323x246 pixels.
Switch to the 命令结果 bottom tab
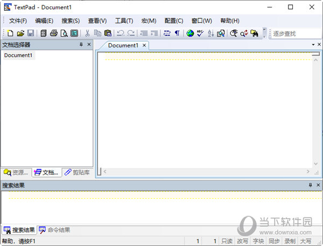tap(54, 230)
